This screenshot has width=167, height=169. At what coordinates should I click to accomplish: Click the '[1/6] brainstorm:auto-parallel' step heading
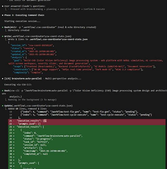[23, 78]
